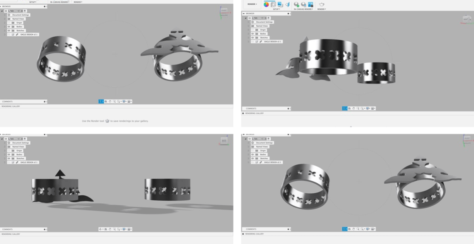The image size is (474, 244).
Task: Click RENDERING GALLERY label above the Render hint
Action: coord(11,106)
